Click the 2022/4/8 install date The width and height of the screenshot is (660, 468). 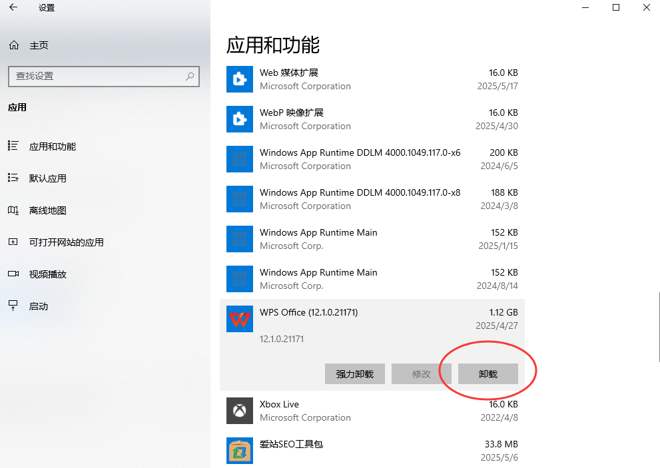(x=499, y=417)
